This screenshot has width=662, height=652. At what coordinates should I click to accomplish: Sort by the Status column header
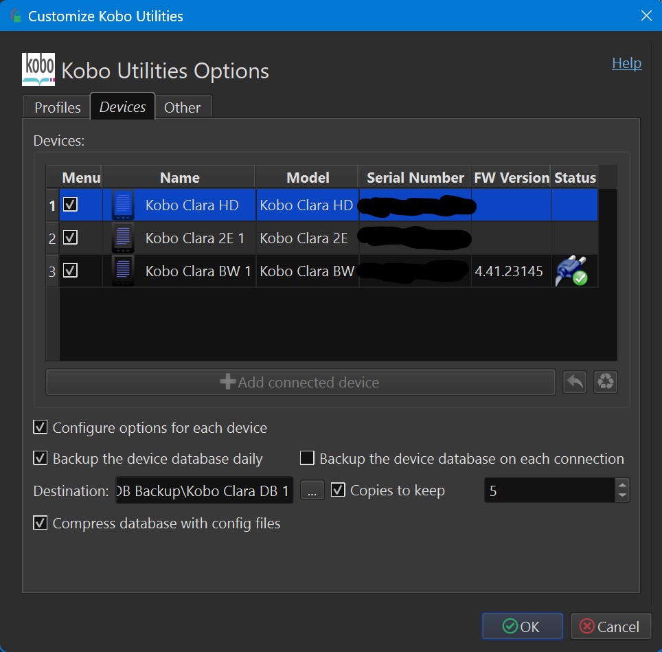(575, 177)
